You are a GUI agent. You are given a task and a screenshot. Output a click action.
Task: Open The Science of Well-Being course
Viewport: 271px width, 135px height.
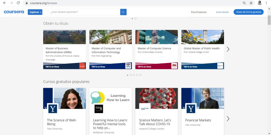(x=62, y=122)
